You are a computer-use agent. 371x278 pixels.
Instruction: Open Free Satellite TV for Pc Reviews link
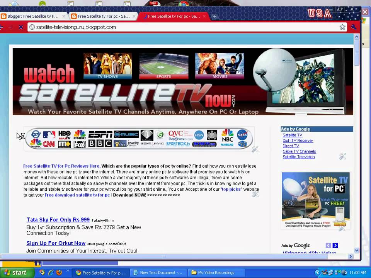61,166
